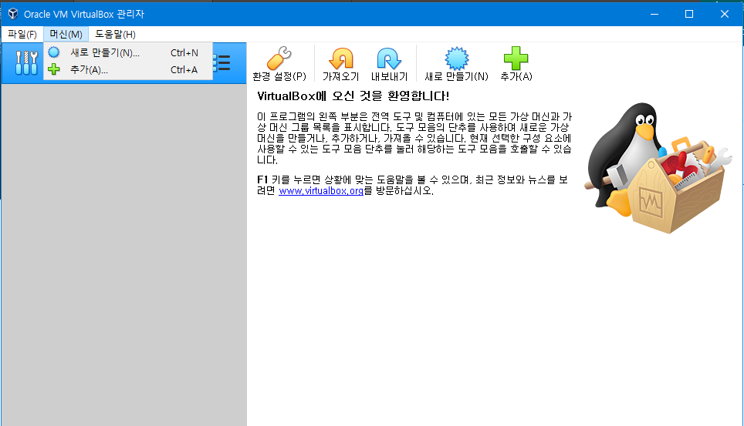Viewport: 744px width, 426px height.
Task: Click the 가져오기 import toolbar icon
Action: 340,64
